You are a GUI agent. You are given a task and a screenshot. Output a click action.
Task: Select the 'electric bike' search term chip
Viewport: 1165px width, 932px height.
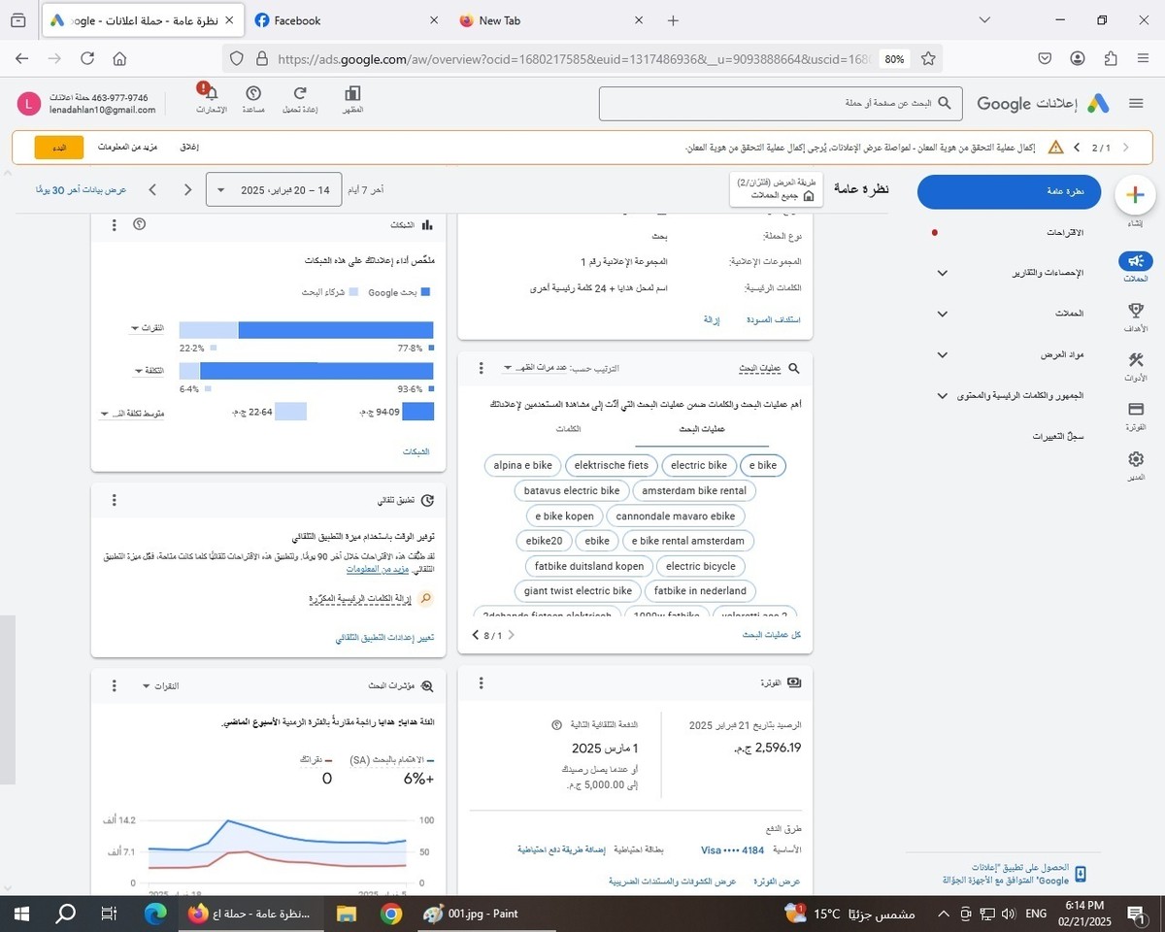pyautogui.click(x=698, y=465)
